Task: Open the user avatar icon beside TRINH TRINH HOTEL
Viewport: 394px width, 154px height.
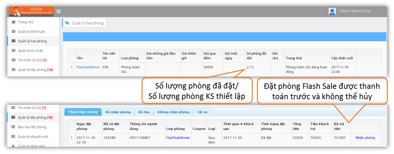Action: tap(332, 11)
